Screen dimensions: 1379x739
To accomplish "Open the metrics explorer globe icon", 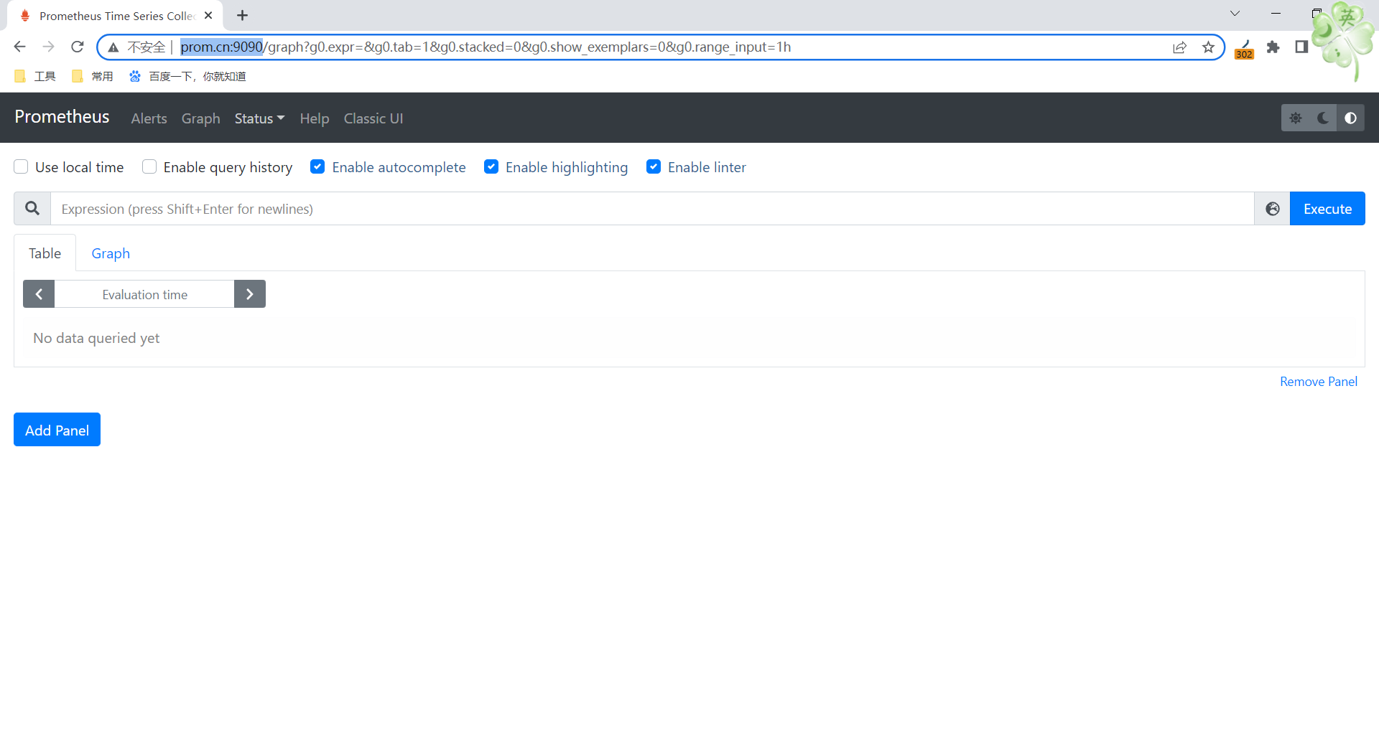I will 1272,208.
